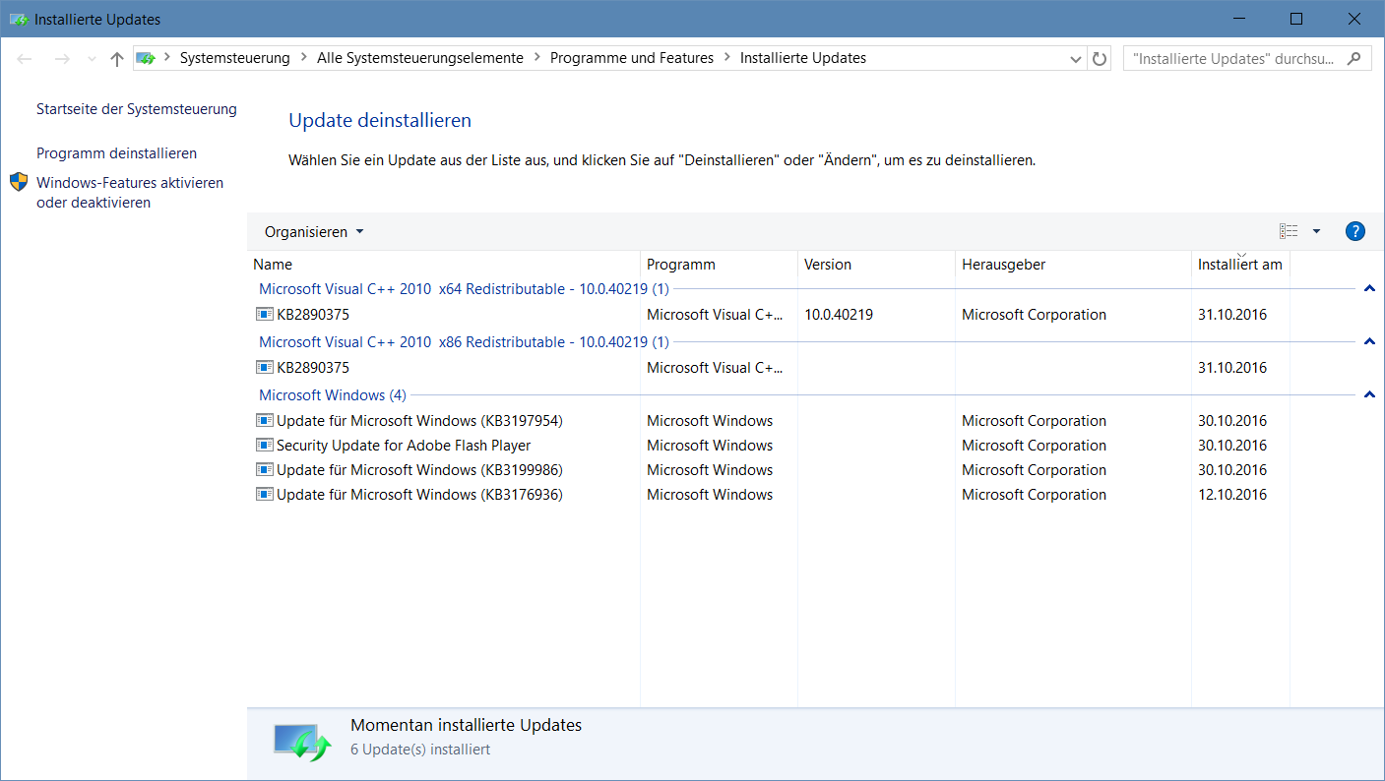Click the forward navigation arrow
1385x781 pixels.
point(62,59)
